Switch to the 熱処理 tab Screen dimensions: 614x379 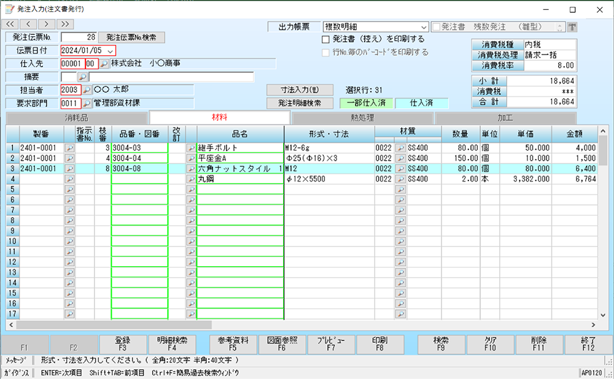(362, 118)
